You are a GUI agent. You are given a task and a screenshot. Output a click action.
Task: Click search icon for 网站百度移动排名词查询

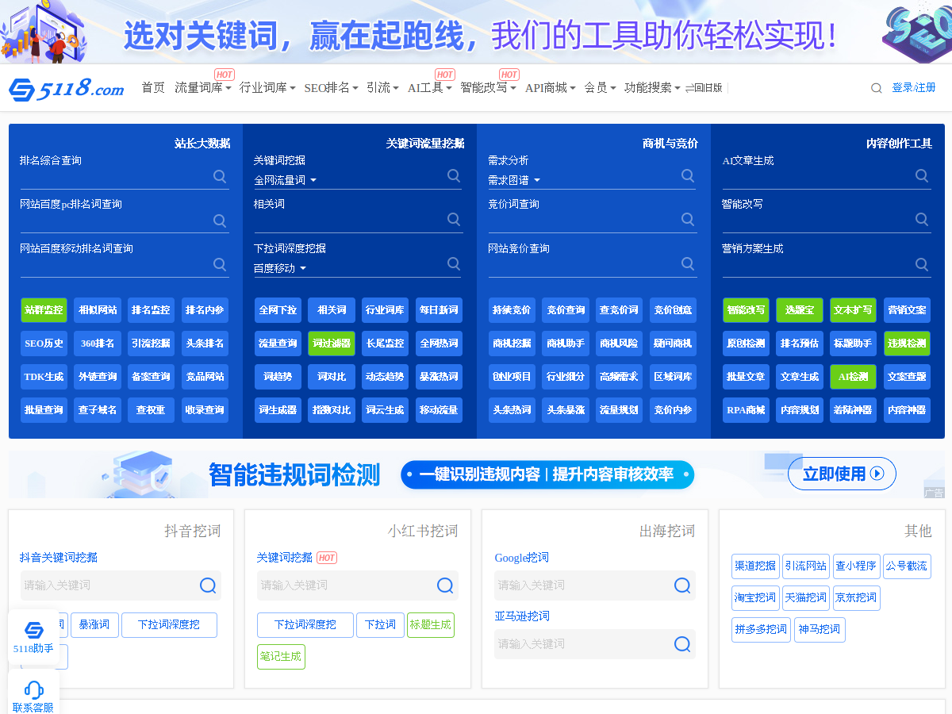point(220,264)
